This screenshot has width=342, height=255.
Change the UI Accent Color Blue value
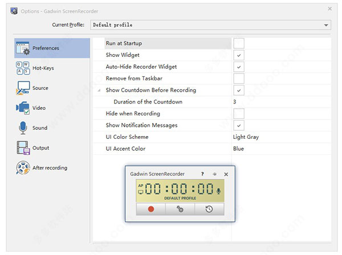(x=238, y=149)
